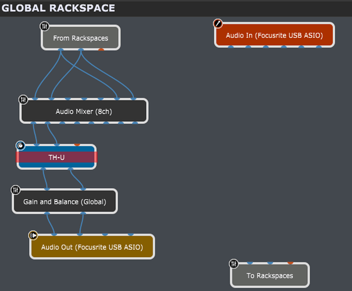Select the Audio In (Focusrite USB ASIO) block
Image resolution: width=352 pixels, height=291 pixels.
(x=274, y=35)
